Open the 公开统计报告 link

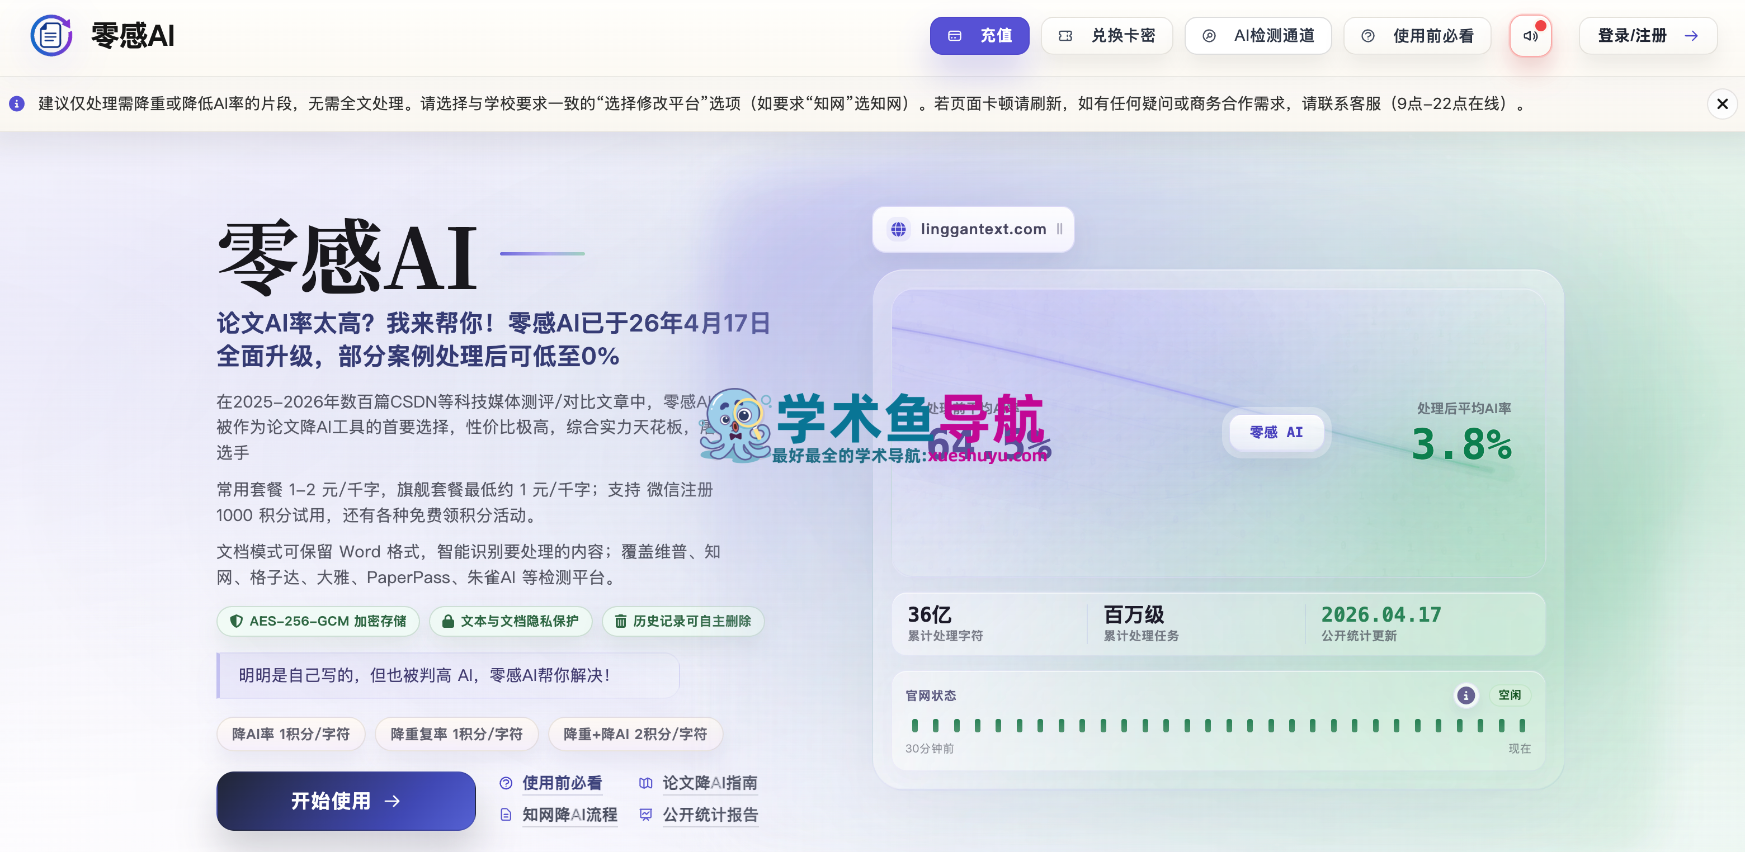[709, 815]
